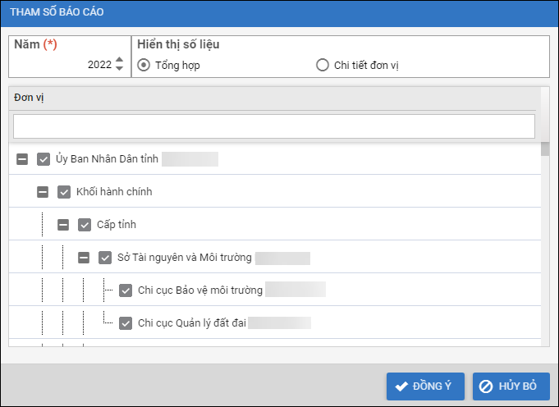Select the Chi tiết đơn vị radio option
559x407 pixels.
click(323, 66)
